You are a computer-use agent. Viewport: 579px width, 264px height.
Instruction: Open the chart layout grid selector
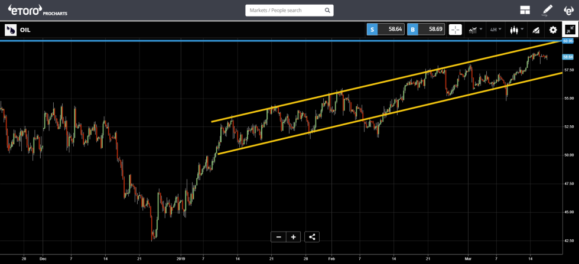525,10
